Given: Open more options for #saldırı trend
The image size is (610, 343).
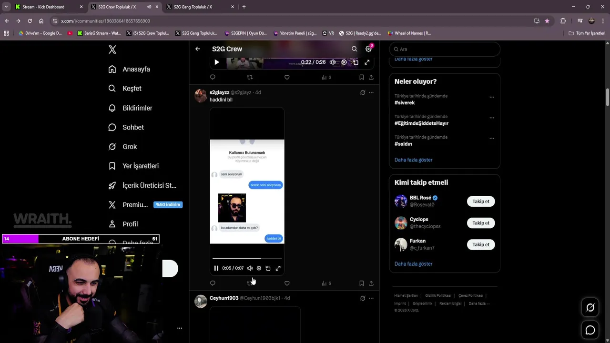Looking at the screenshot, I should 492,138.
